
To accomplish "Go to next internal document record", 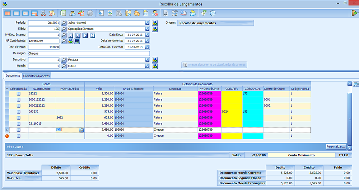I will click(x=85, y=35).
